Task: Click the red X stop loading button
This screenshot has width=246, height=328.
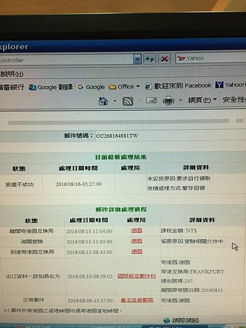Action: (x=165, y=59)
